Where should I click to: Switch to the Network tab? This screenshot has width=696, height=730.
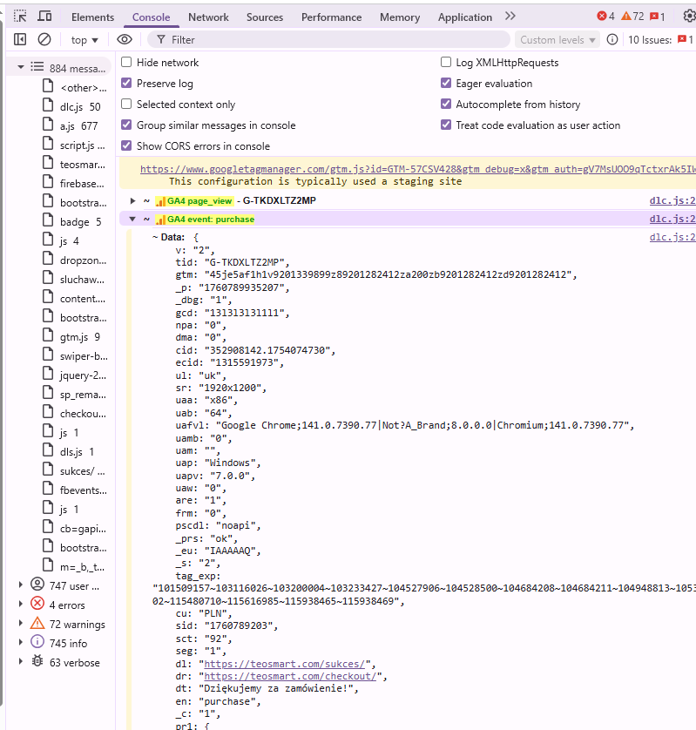208,17
